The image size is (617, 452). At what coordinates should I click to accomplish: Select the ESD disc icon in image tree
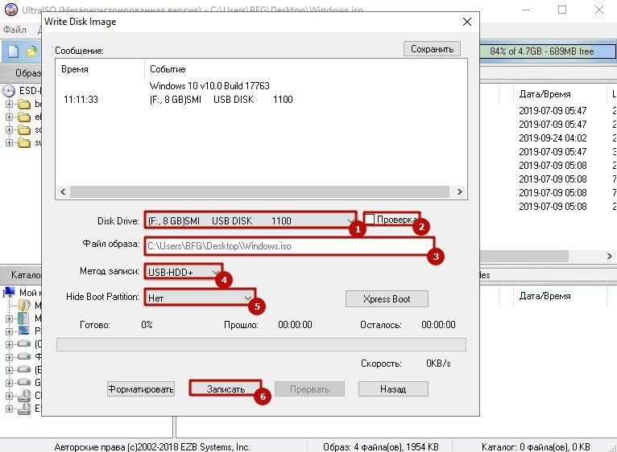pos(9,91)
